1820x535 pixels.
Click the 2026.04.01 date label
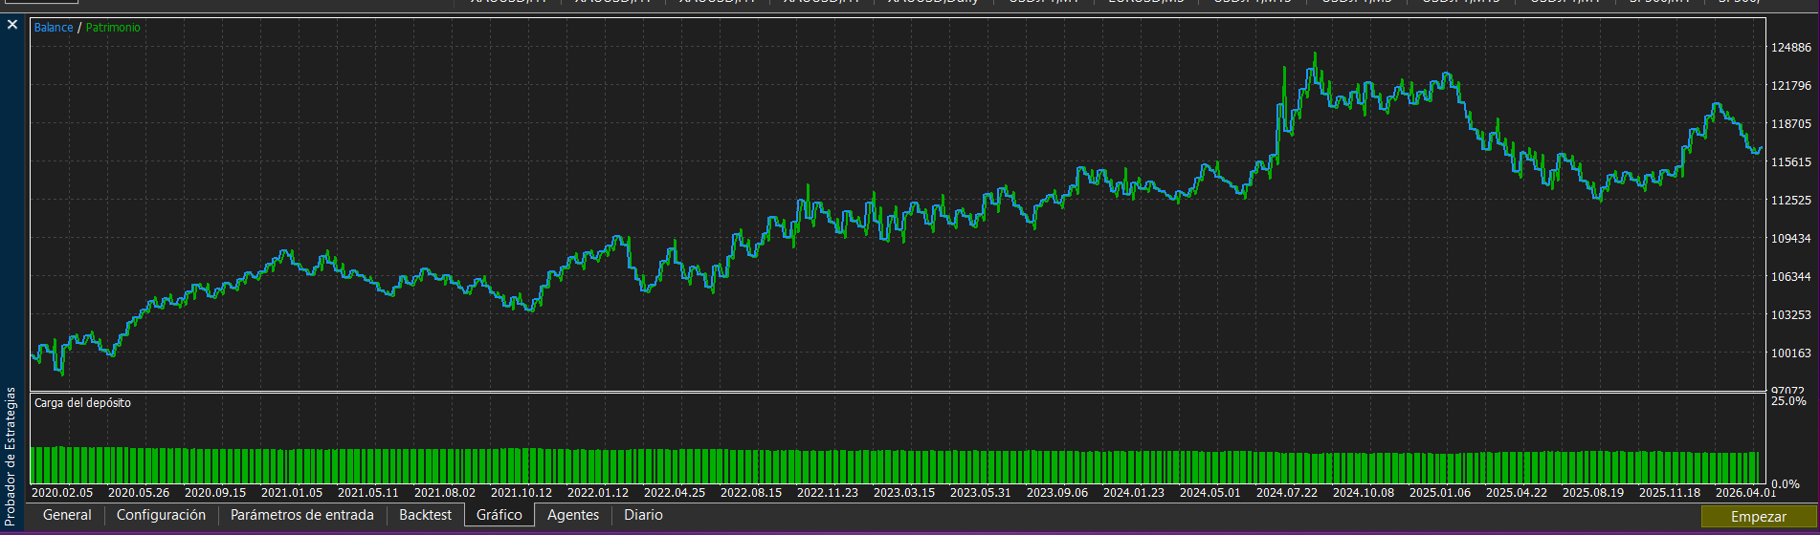pyautogui.click(x=1746, y=493)
